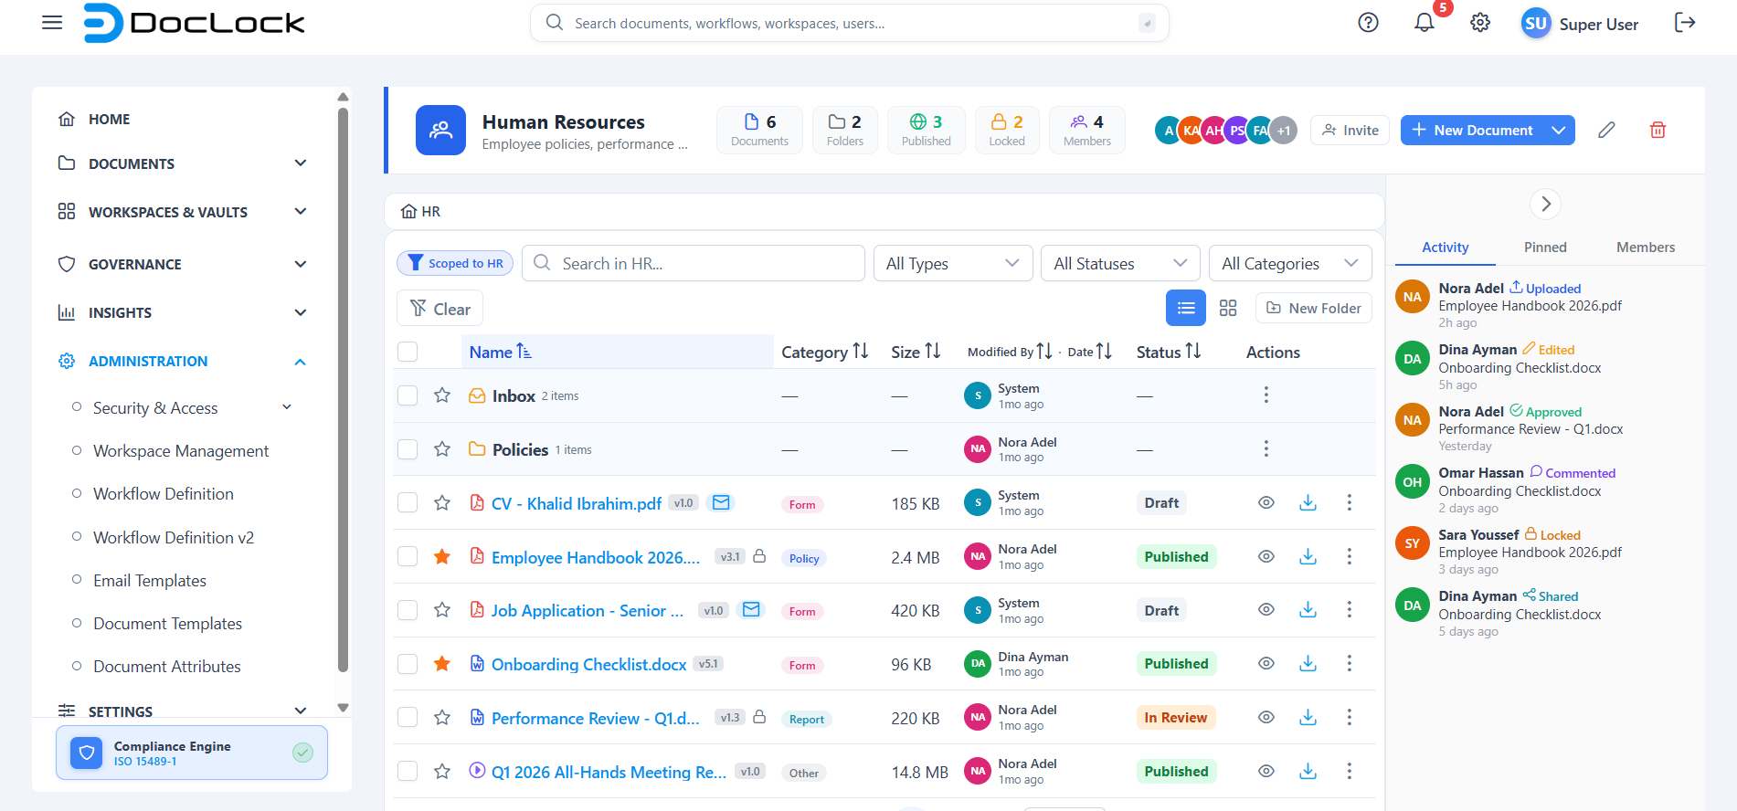Toggle the Scoped to HR filter chip
Viewport: 1737px width, 811px height.
pyautogui.click(x=455, y=263)
